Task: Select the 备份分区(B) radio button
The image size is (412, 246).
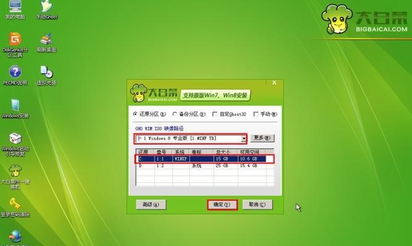Action: [189, 114]
